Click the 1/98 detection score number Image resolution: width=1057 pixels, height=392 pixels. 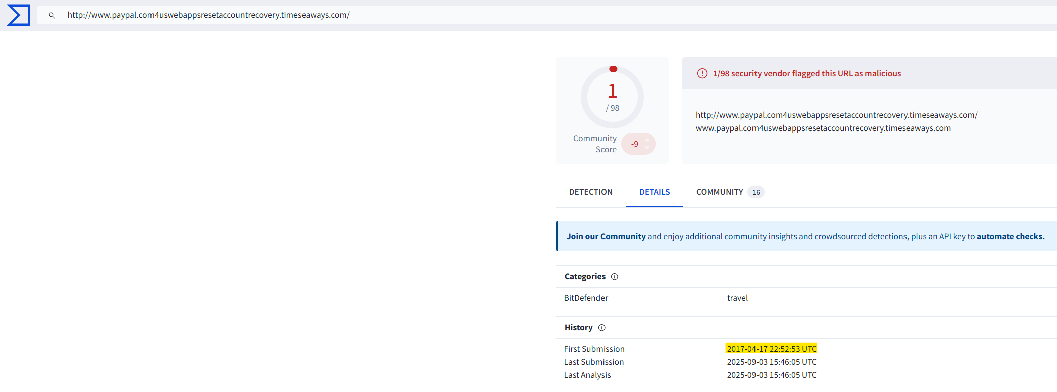pyautogui.click(x=612, y=92)
